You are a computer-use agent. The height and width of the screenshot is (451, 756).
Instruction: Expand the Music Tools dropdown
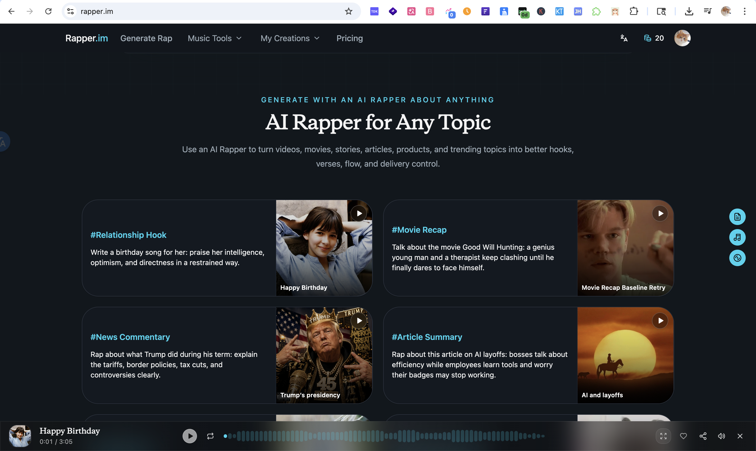tap(214, 38)
